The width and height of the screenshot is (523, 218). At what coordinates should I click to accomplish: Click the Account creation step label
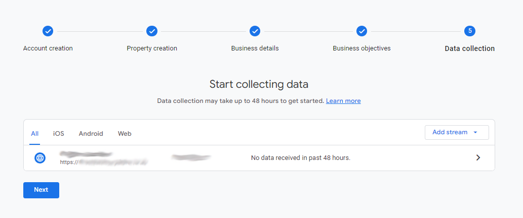(x=48, y=48)
